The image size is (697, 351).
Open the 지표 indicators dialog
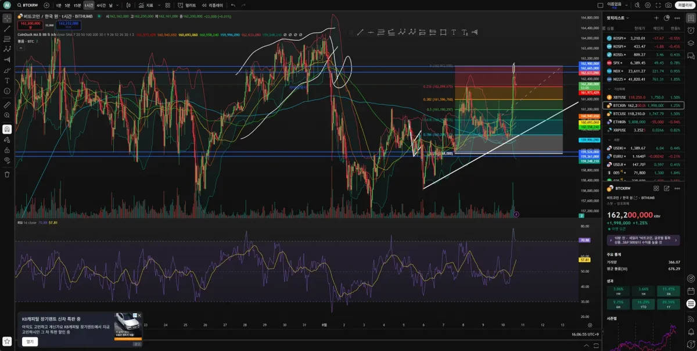146,5
